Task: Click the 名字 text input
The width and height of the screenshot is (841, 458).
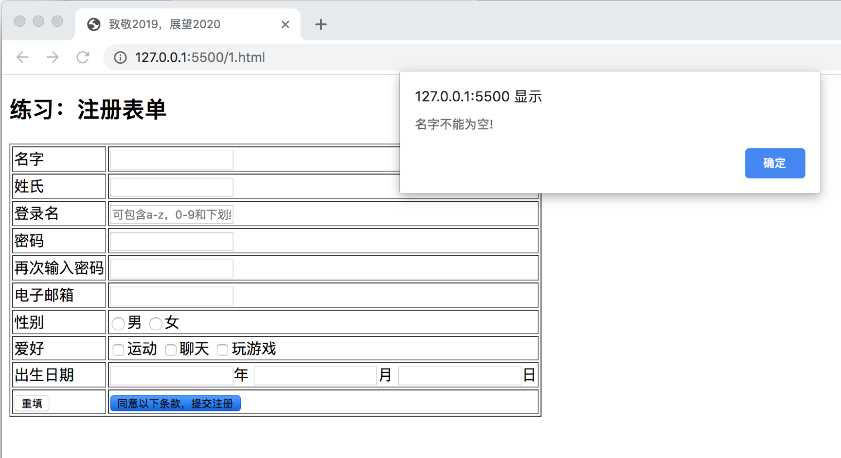Action: (172, 160)
